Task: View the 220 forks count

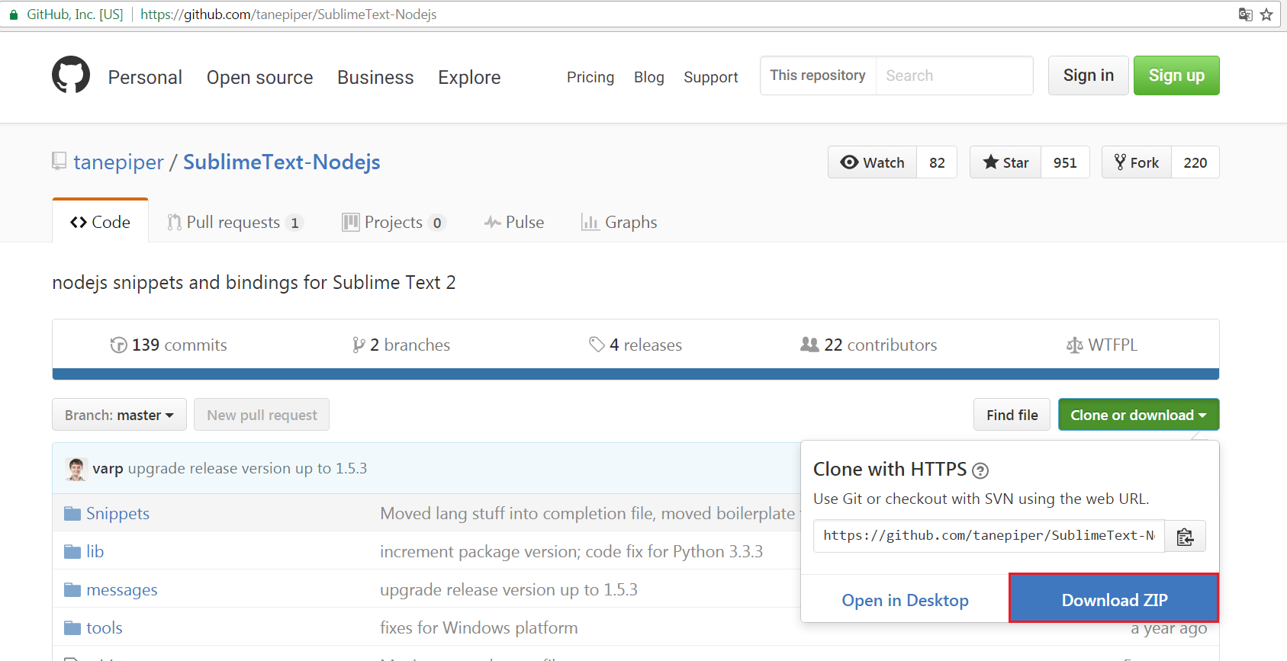Action: (x=1195, y=162)
